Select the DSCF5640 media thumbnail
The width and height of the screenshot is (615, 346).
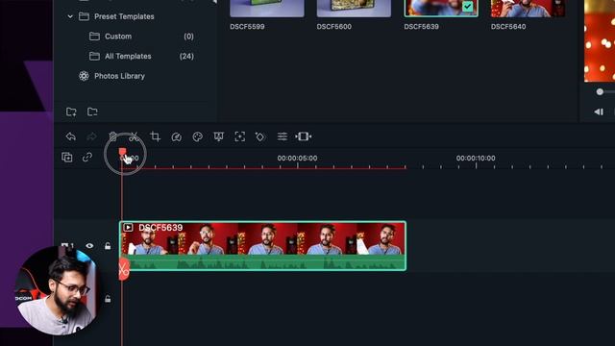pos(528,9)
